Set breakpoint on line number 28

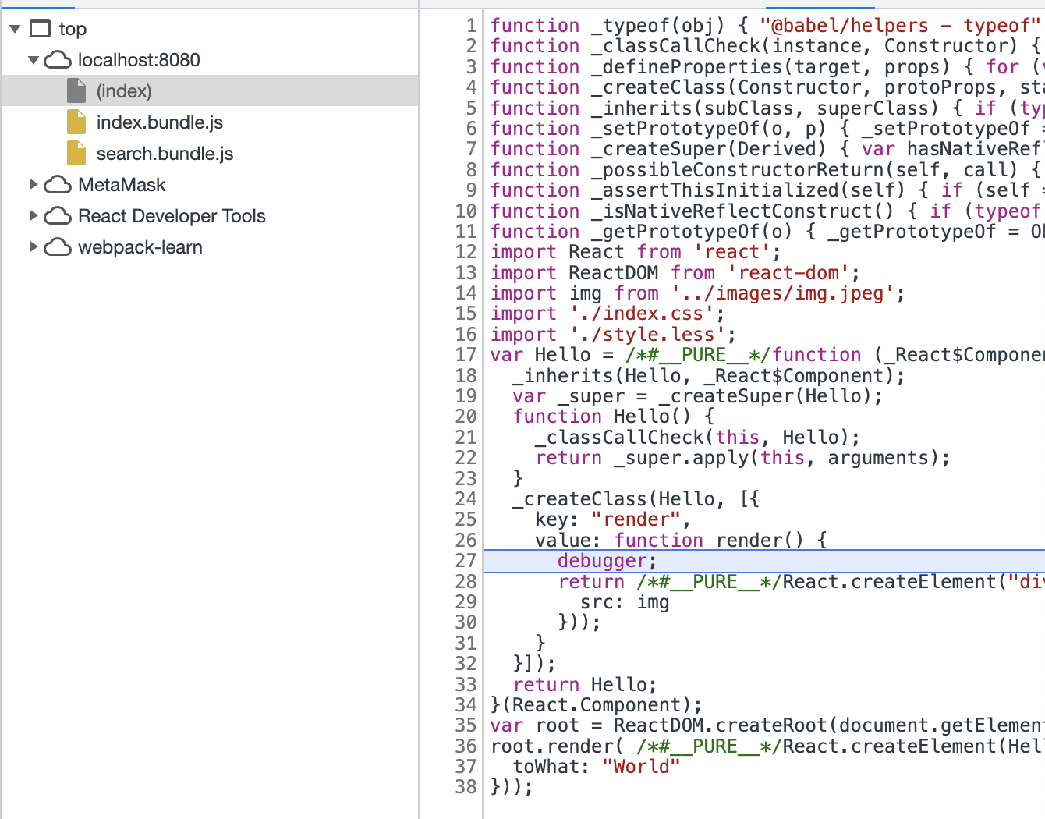(466, 582)
